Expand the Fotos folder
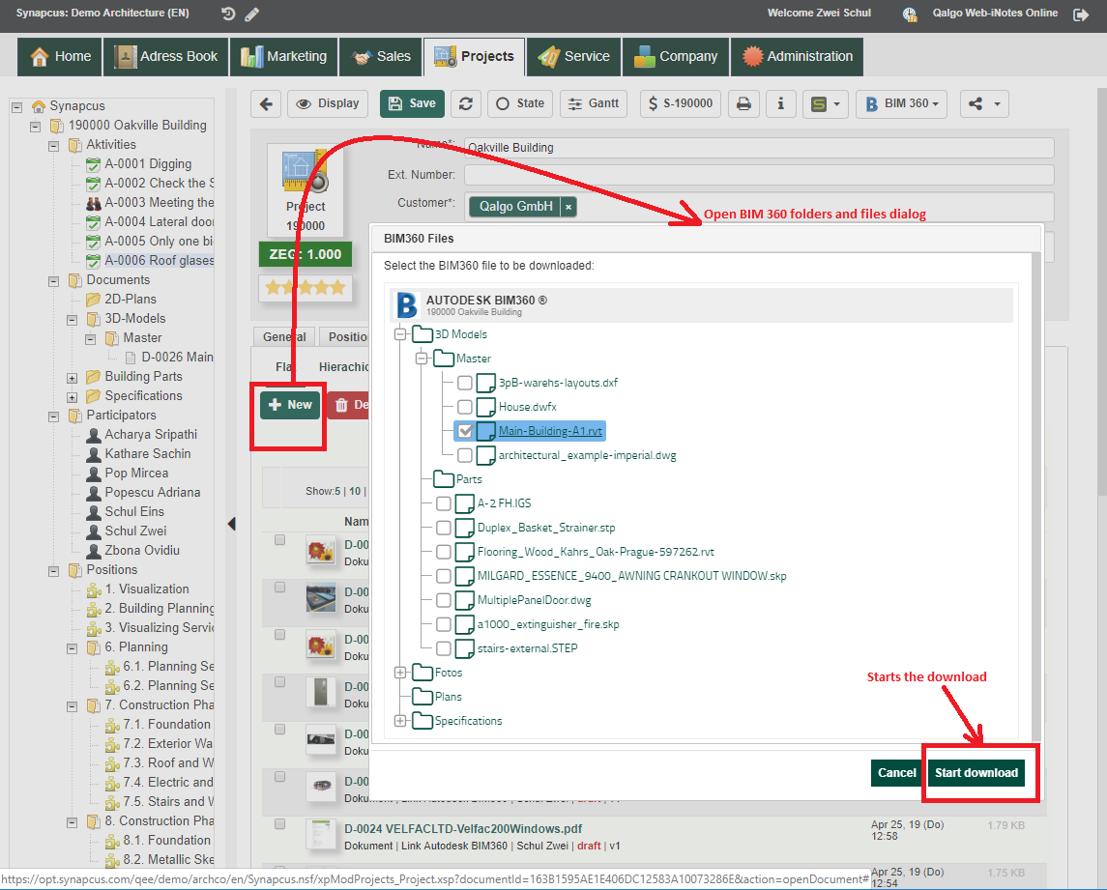Screen dimensions: 1107x890 click(400, 673)
